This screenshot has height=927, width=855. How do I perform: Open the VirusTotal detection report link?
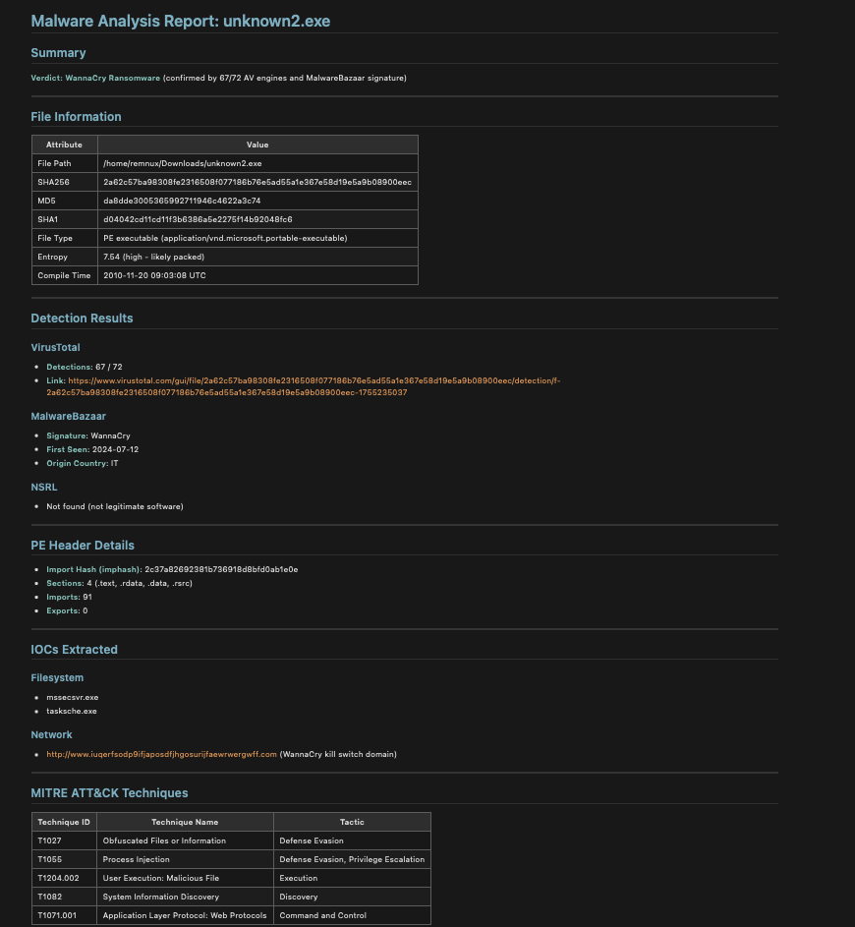314,380
